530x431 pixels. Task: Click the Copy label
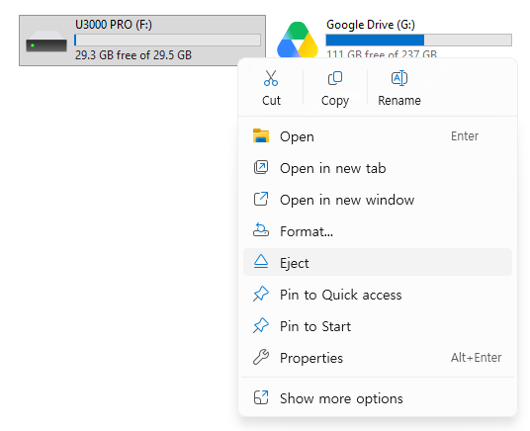335,101
